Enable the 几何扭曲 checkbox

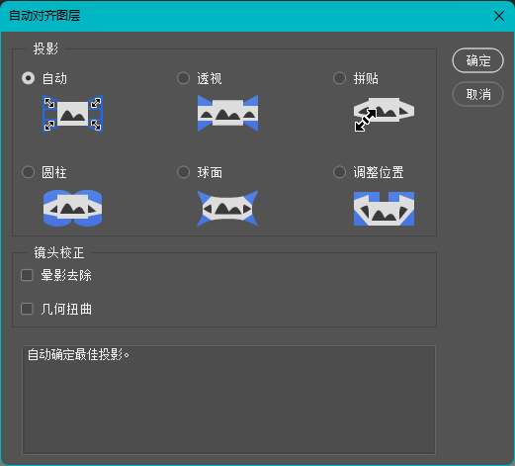point(27,309)
